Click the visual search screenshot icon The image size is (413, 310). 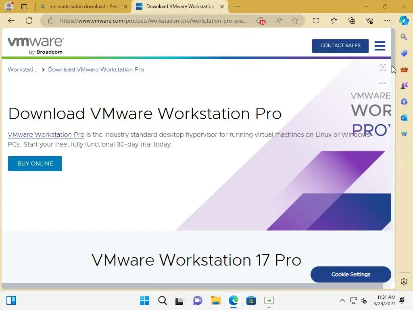coord(383,67)
